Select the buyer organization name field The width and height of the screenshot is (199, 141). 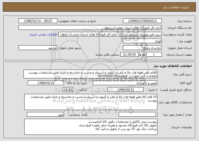tap(90, 28)
